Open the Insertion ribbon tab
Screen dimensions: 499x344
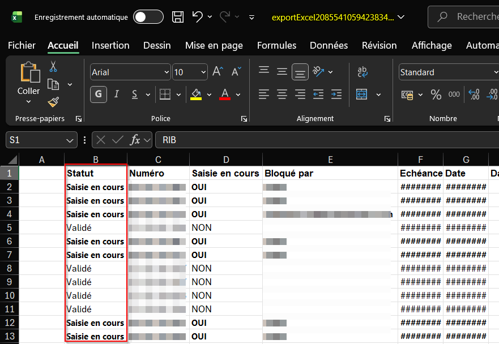110,45
